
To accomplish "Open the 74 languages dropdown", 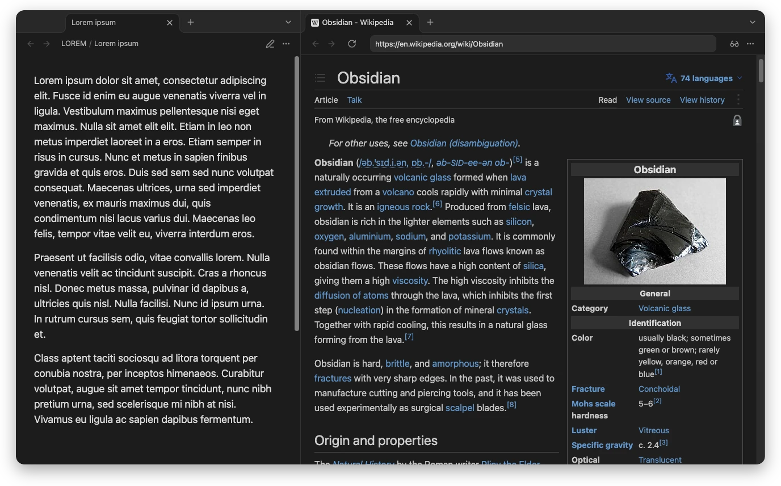I will [x=704, y=78].
